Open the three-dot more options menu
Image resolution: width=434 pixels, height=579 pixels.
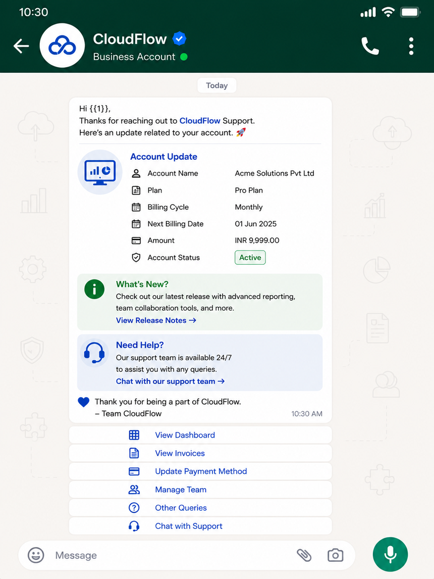(411, 46)
